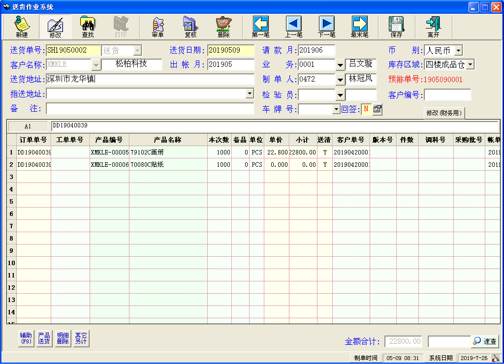This screenshot has width=504, height=364.
Task: Click the 22800.00 subtotal cell
Action: pyautogui.click(x=303, y=152)
